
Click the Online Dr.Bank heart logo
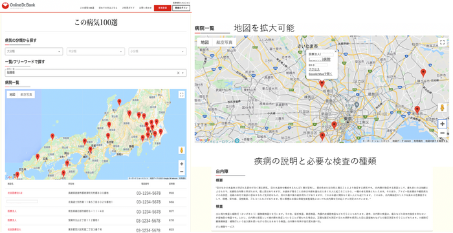(x=5, y=5)
